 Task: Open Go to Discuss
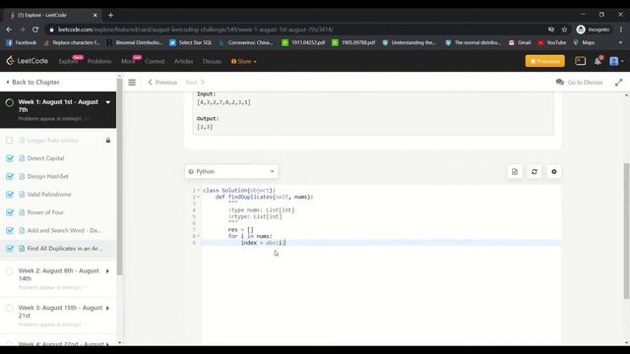coord(579,83)
